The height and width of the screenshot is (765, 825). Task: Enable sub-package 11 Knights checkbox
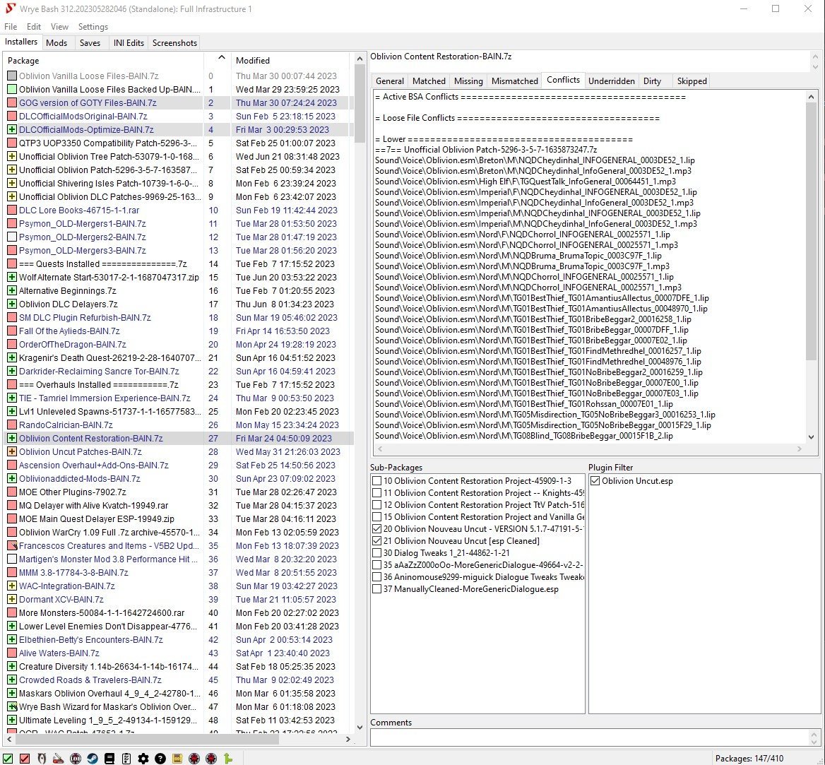click(376, 492)
